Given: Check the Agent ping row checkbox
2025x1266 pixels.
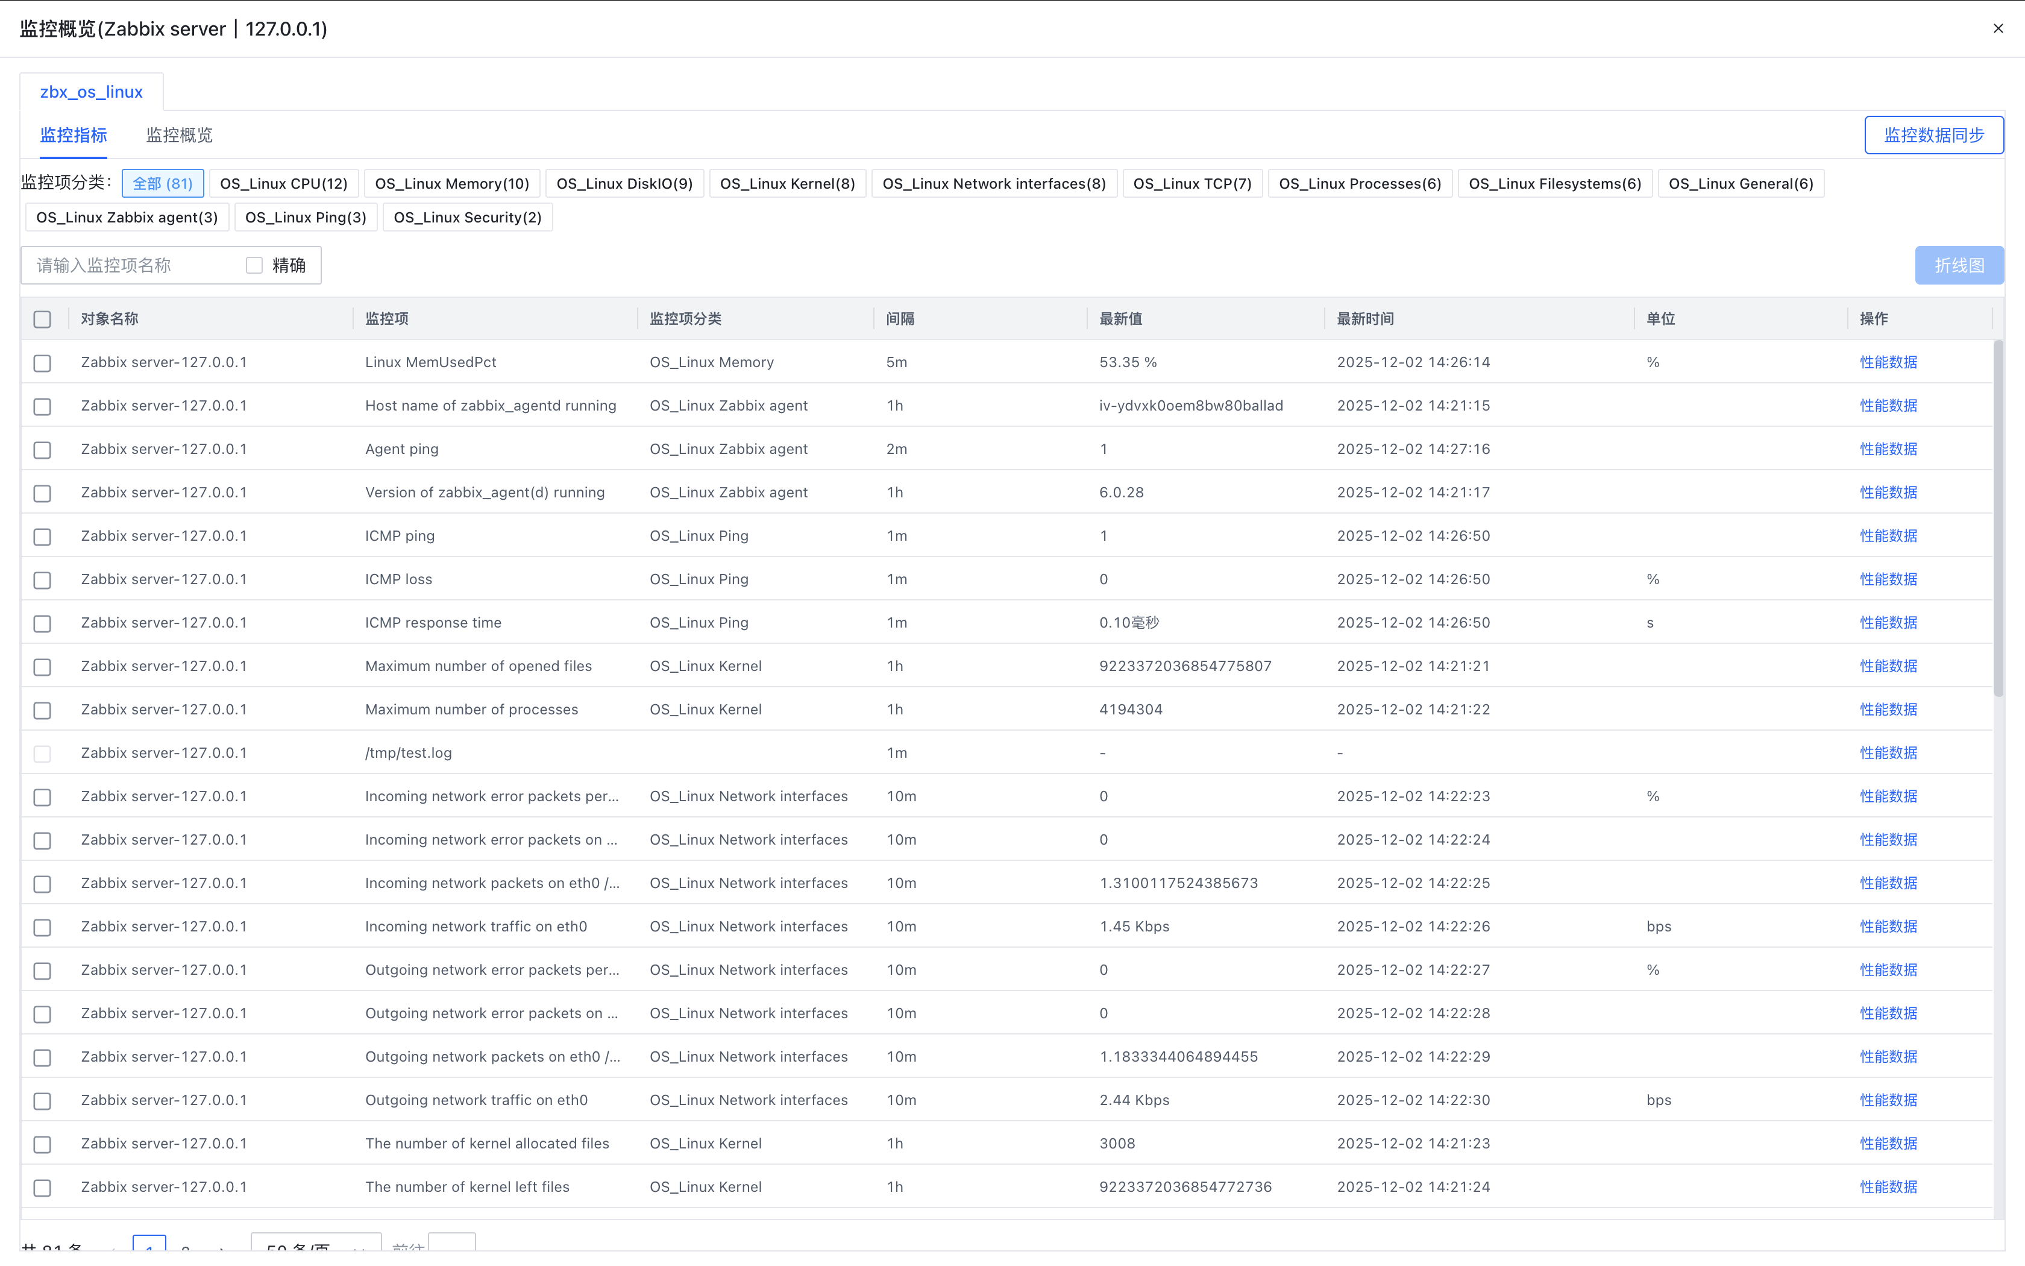Looking at the screenshot, I should pyautogui.click(x=43, y=450).
